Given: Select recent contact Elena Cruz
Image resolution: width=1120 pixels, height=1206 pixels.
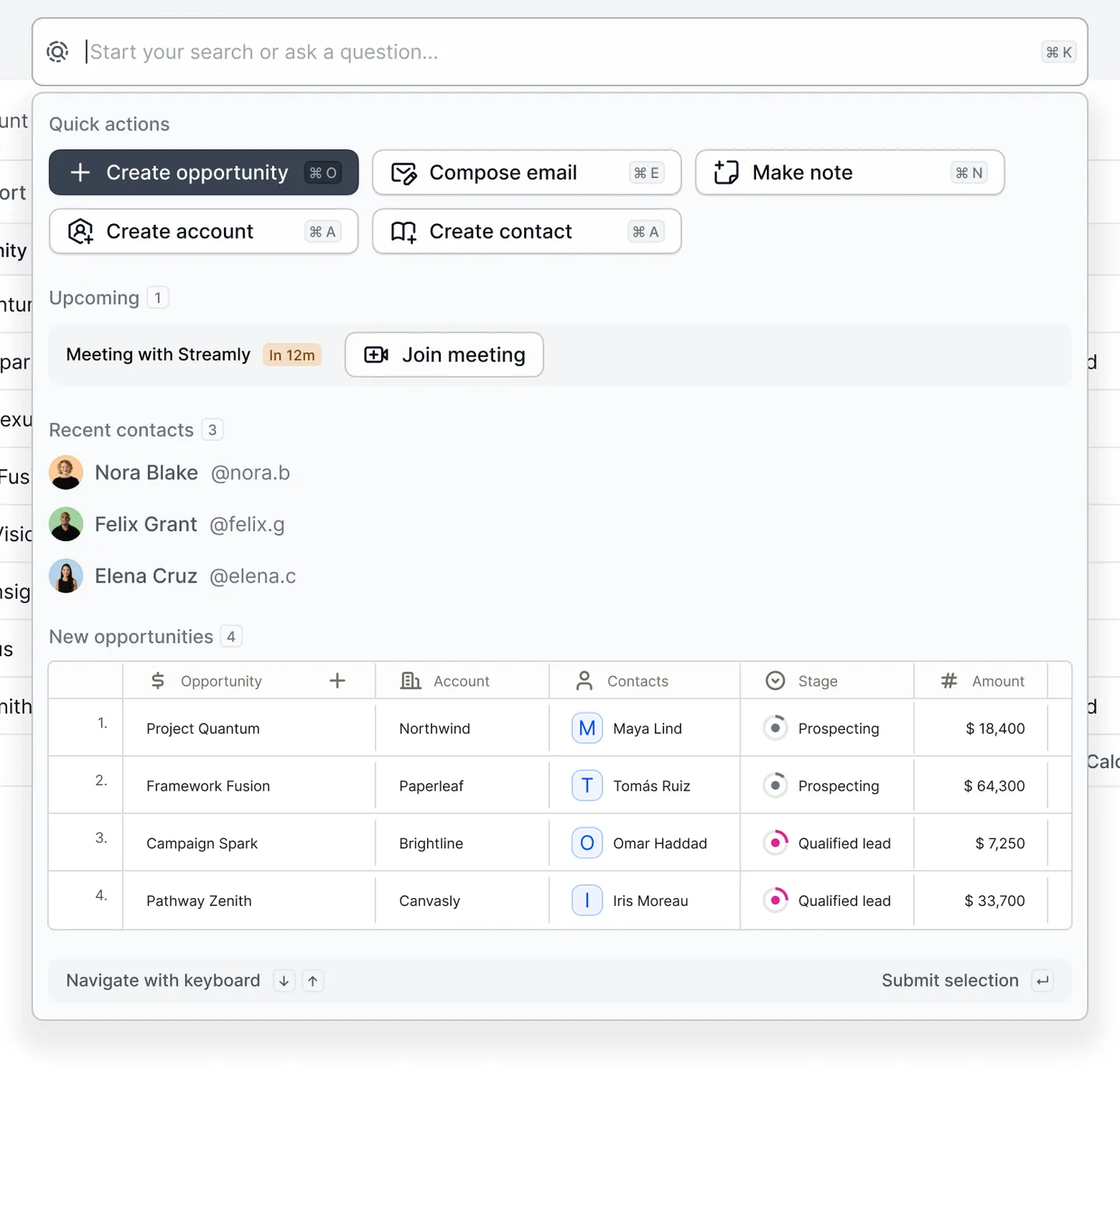Looking at the screenshot, I should coord(173,576).
